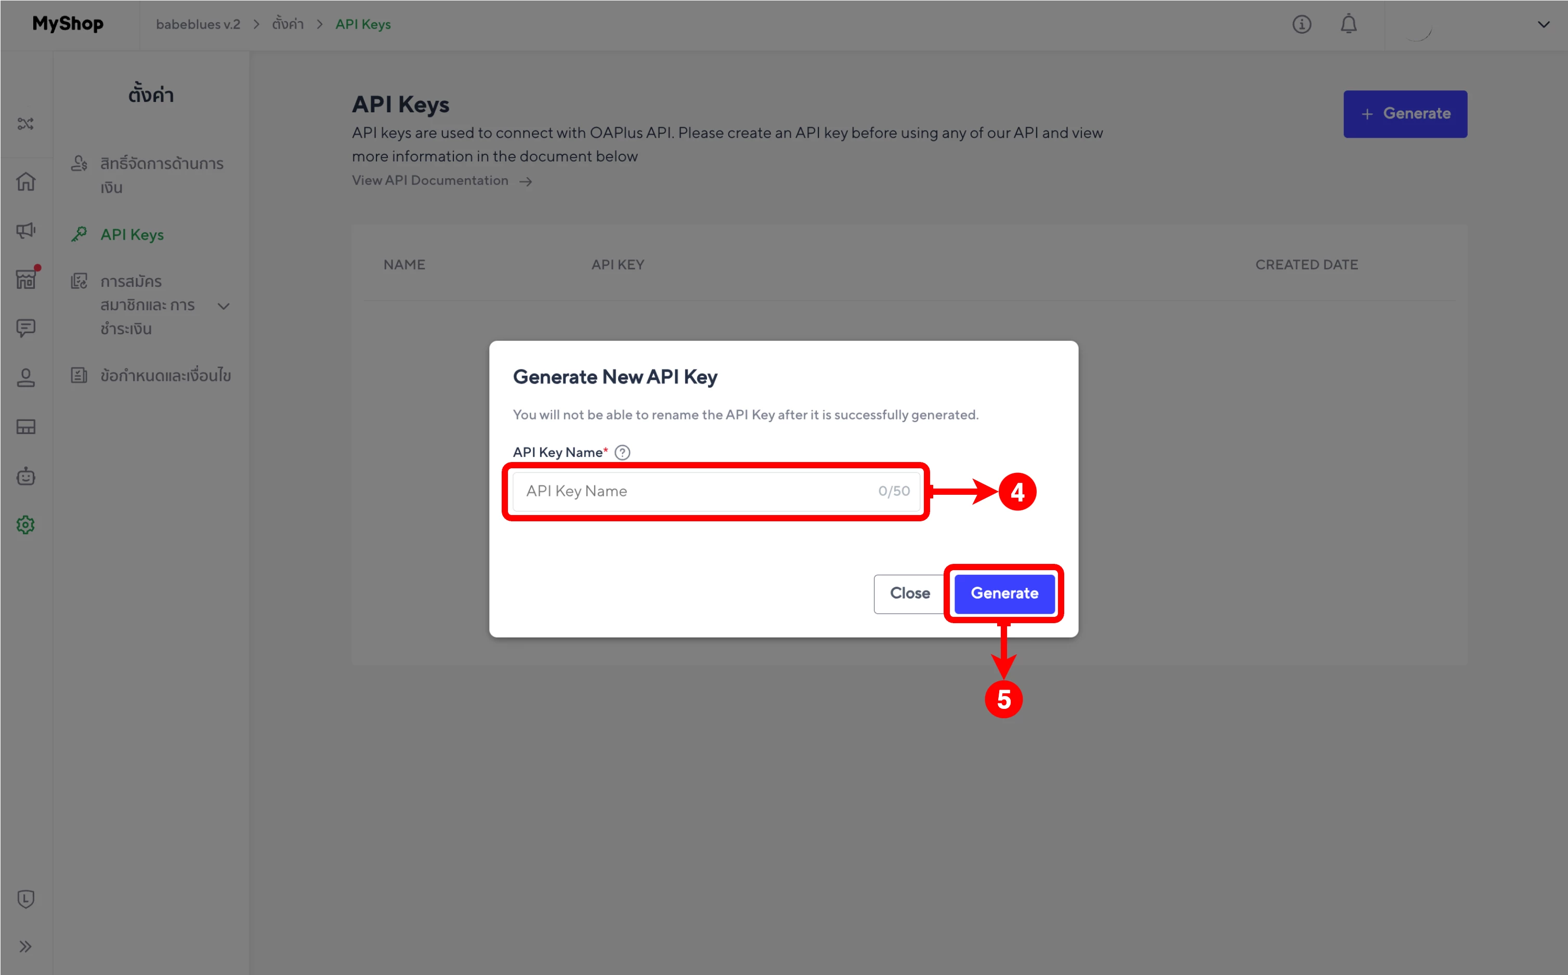Click the home icon in left sidebar
Screen dimensions: 1568x975
click(x=26, y=181)
